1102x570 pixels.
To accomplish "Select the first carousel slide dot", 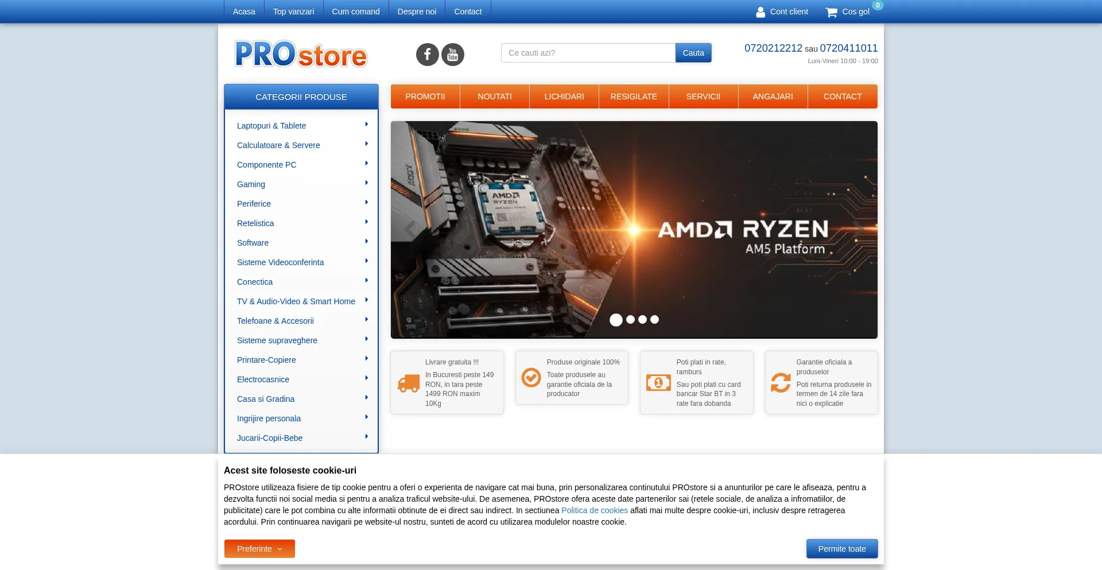I will pos(616,320).
